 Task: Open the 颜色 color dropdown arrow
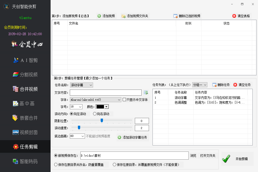106,107
